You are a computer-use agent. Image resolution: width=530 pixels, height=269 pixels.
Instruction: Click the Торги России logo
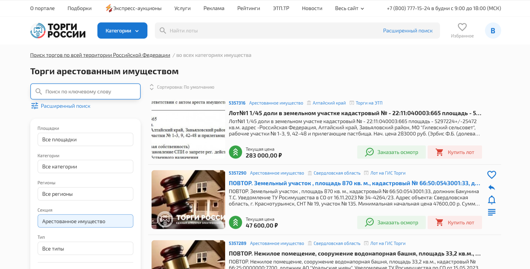(58, 31)
